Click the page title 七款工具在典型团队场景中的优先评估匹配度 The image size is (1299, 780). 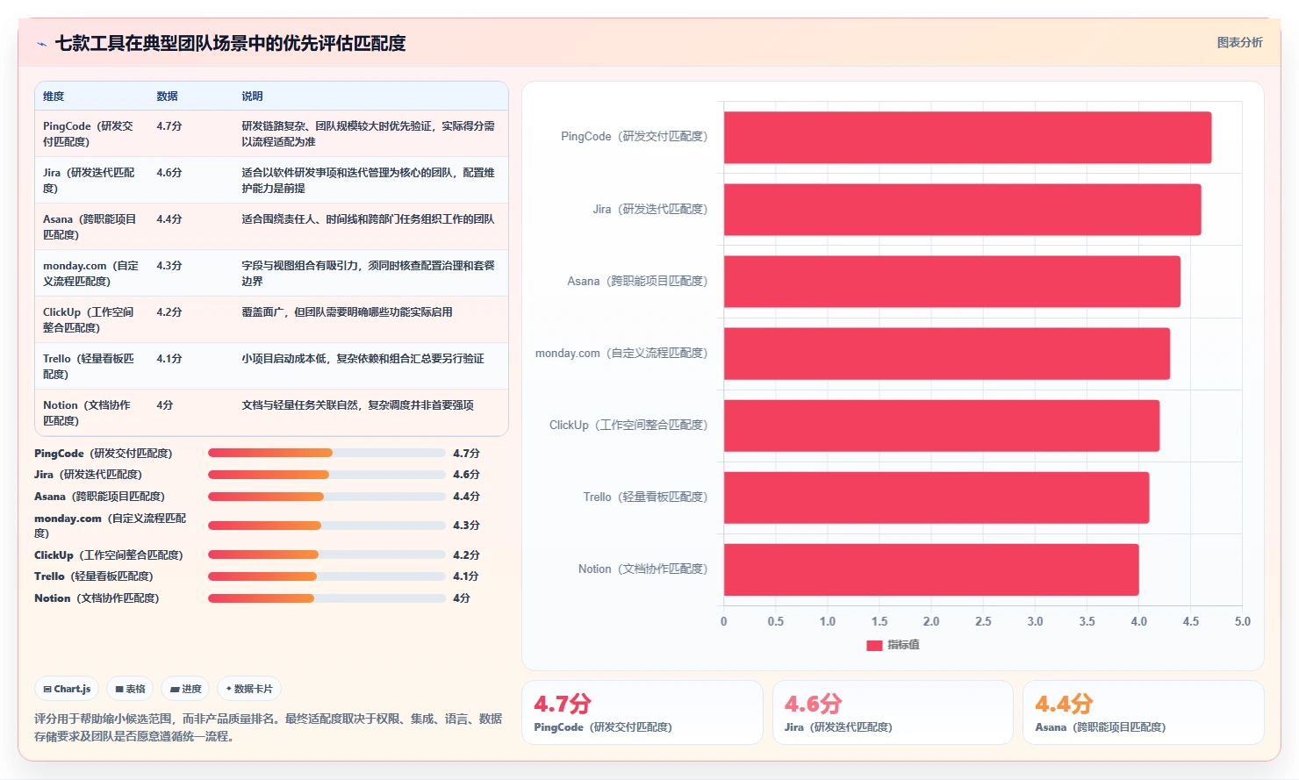point(230,43)
